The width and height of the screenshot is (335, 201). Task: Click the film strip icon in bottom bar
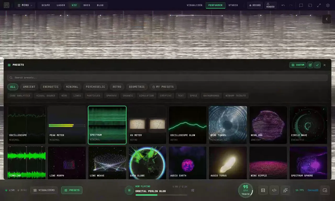point(263,190)
